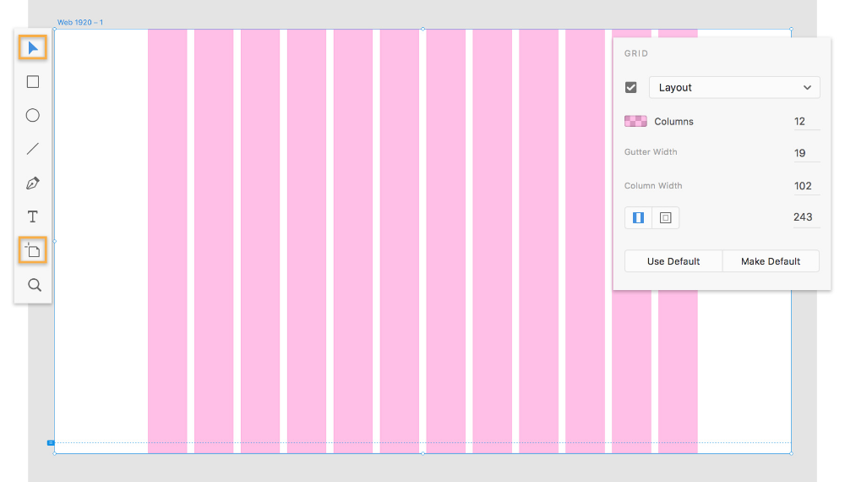
Task: Edit the Columns count field showing 12
Action: [806, 121]
